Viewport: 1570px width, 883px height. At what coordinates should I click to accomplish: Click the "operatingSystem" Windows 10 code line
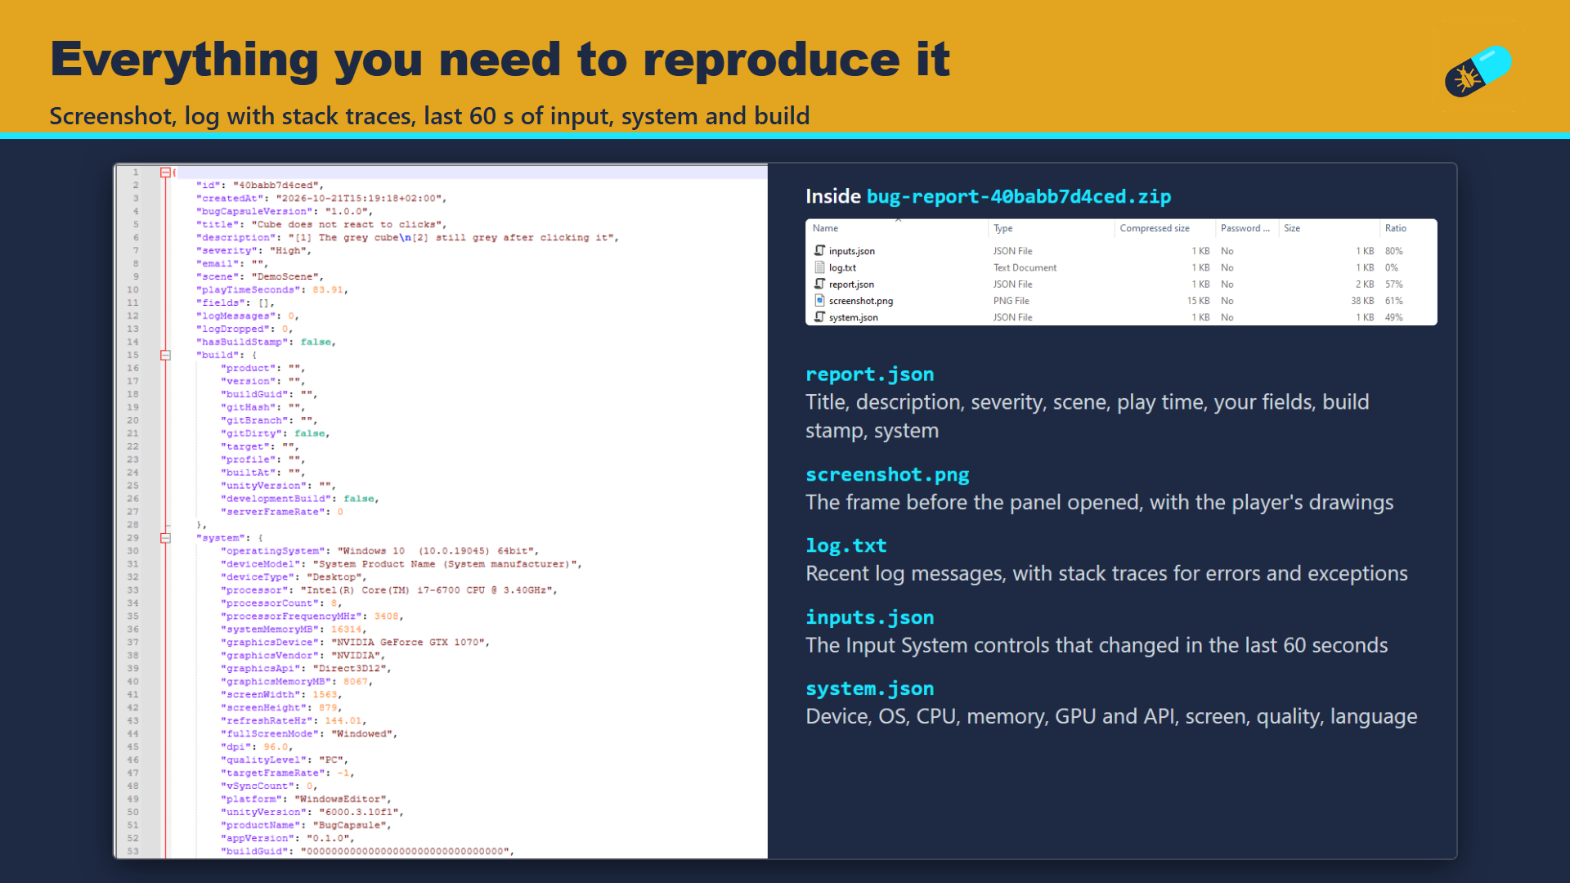coord(379,550)
